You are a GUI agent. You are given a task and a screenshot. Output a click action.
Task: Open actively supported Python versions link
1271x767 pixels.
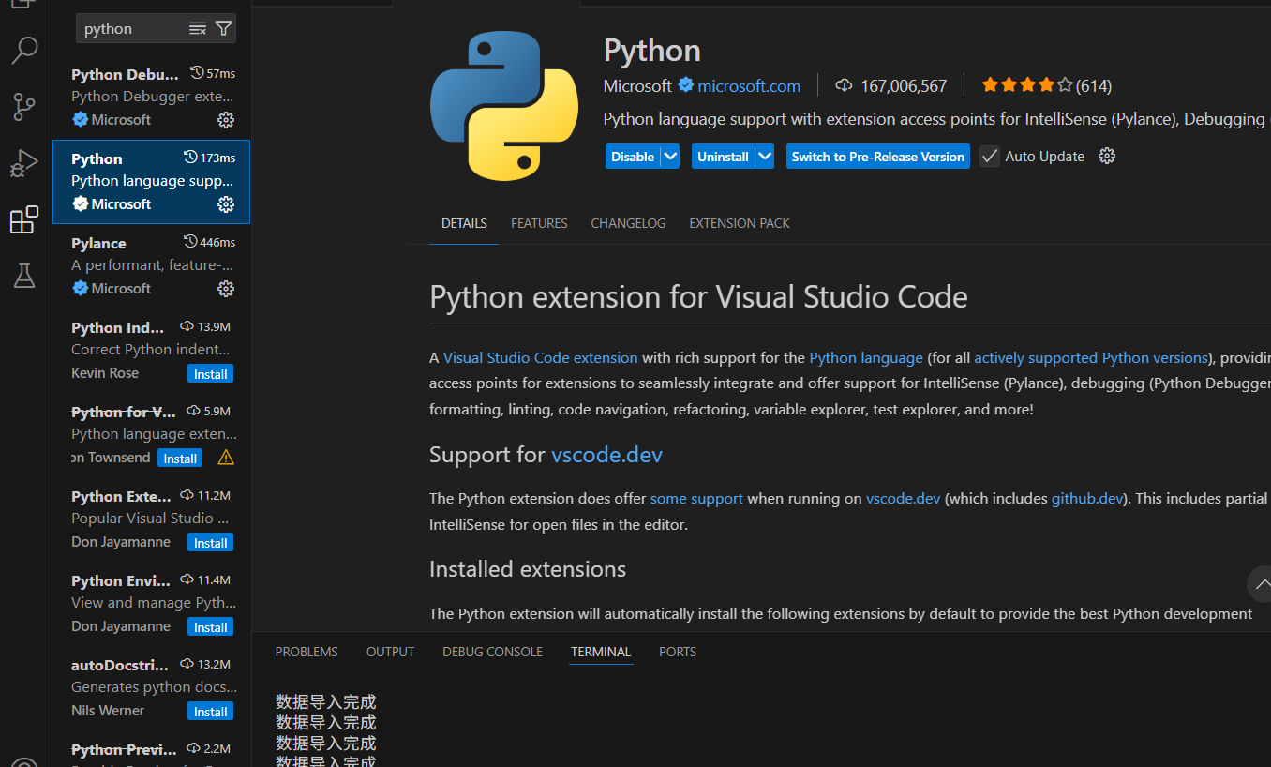tap(1091, 357)
